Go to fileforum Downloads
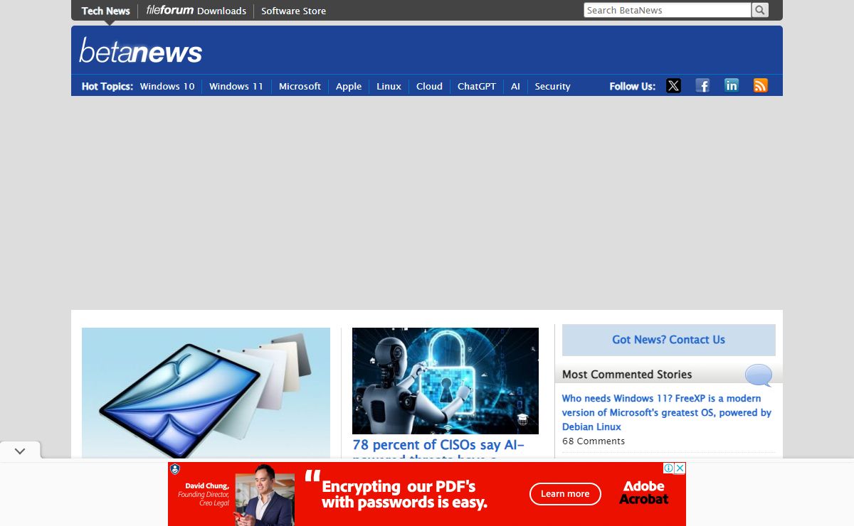The height and width of the screenshot is (526, 854). [x=196, y=11]
